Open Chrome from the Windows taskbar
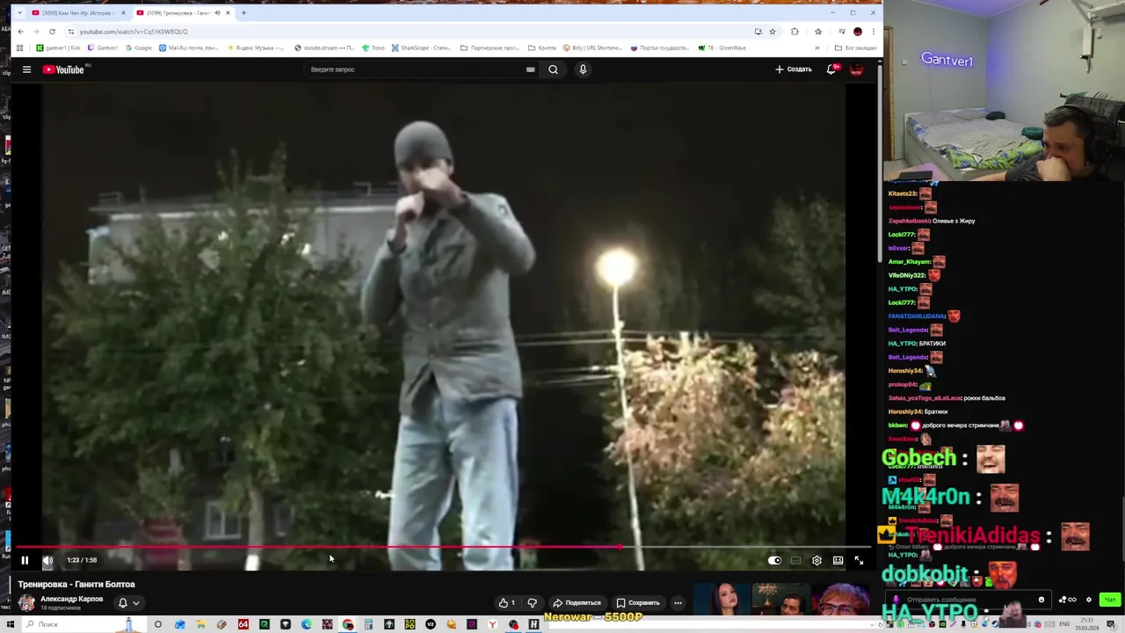 [x=348, y=624]
